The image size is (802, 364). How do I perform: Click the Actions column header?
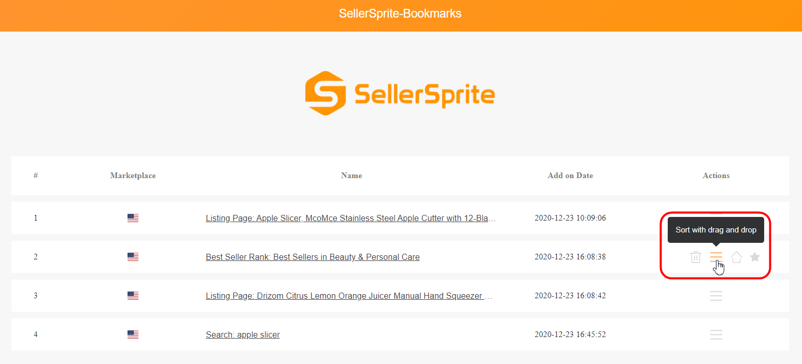[716, 176]
